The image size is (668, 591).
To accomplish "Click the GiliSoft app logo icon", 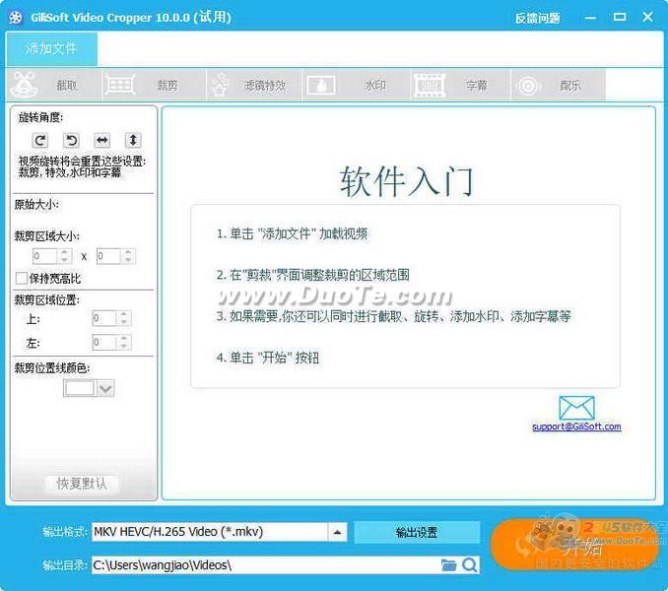I will coord(16,18).
